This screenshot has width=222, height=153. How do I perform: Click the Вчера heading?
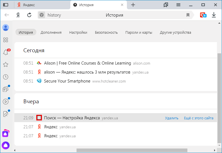coord(31,102)
